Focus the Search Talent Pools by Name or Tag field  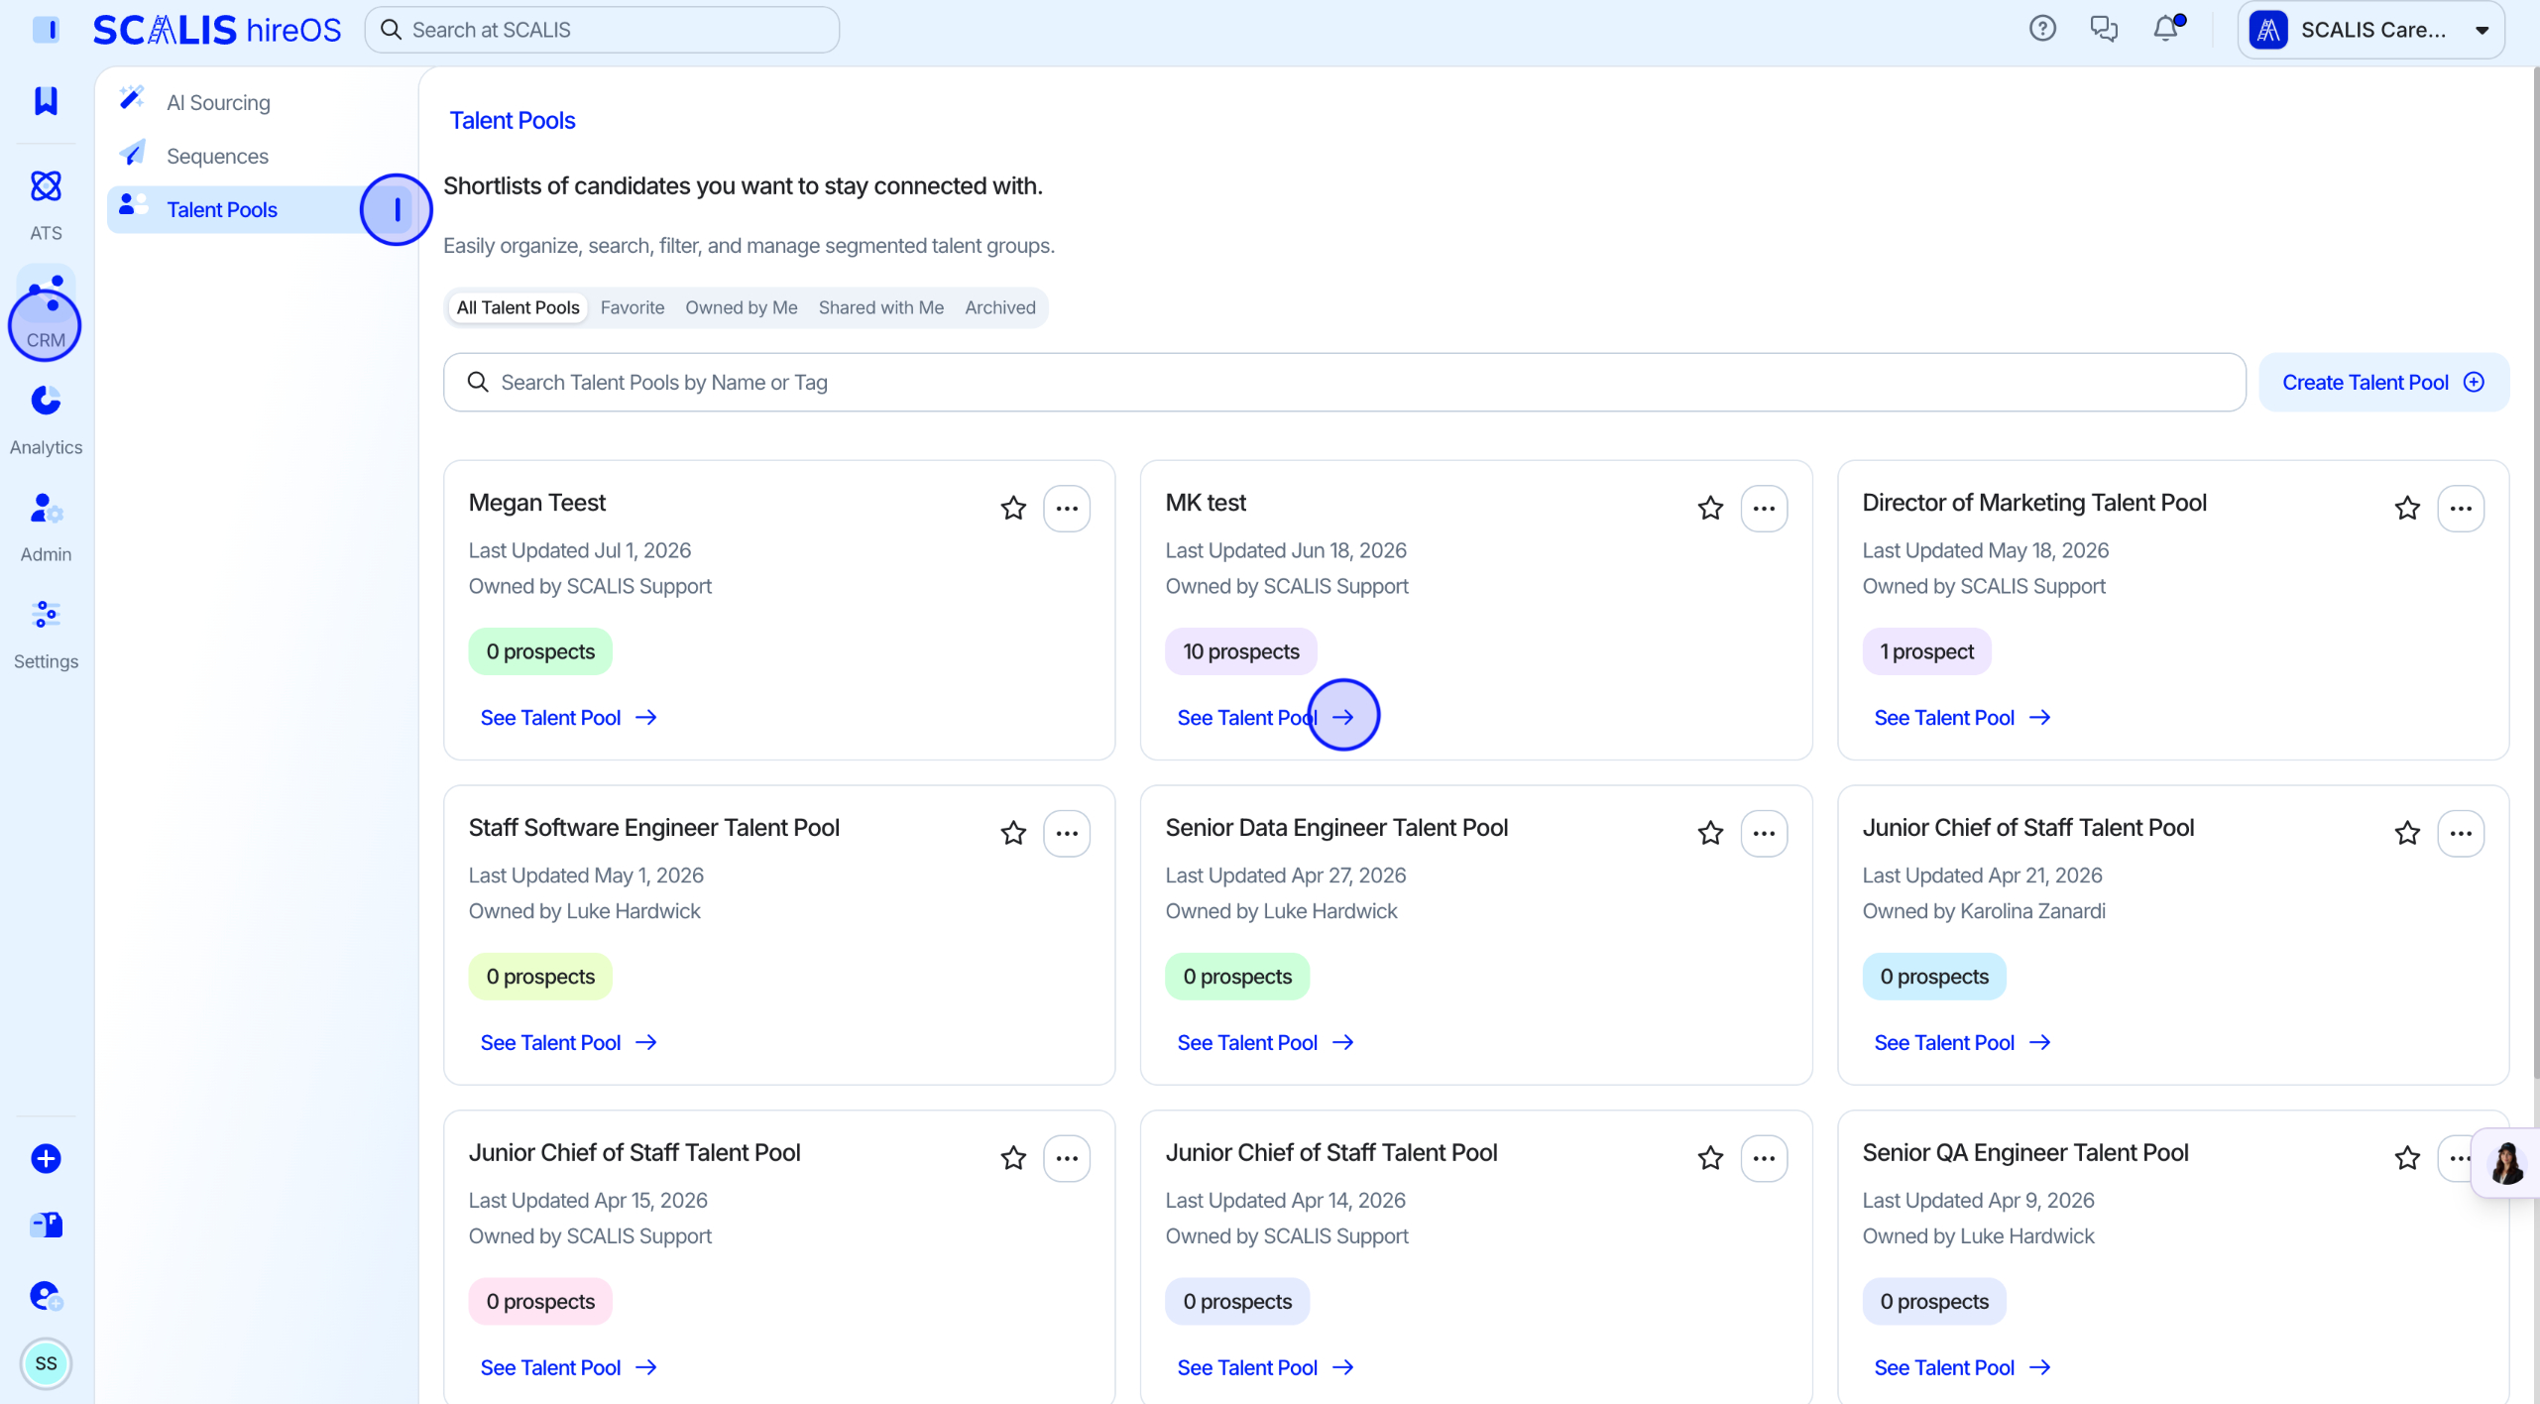[1343, 382]
